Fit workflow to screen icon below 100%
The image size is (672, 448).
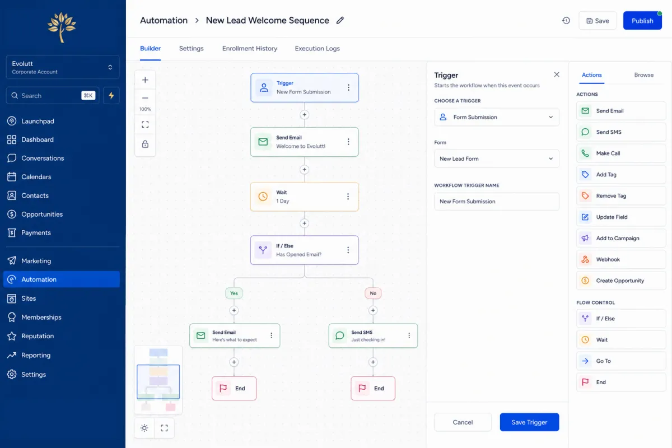[x=145, y=124]
